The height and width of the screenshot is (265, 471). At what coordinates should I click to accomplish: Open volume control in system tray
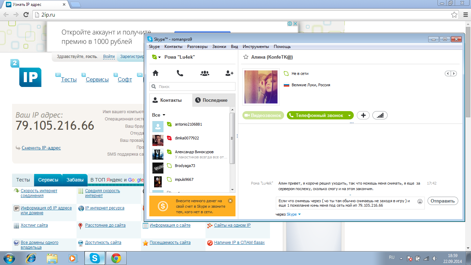pos(434,258)
